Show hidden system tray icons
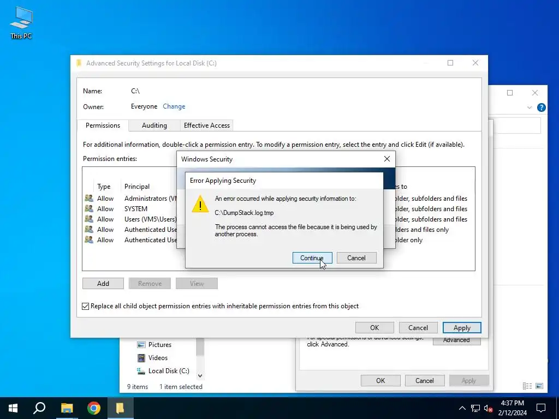 462,408
